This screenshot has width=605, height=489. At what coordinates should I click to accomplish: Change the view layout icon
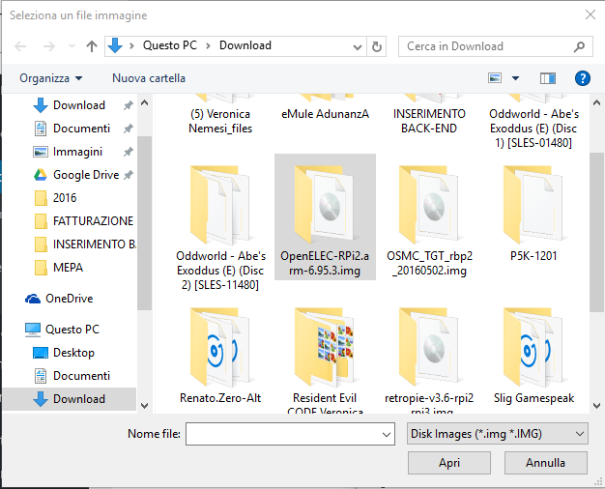pos(495,78)
